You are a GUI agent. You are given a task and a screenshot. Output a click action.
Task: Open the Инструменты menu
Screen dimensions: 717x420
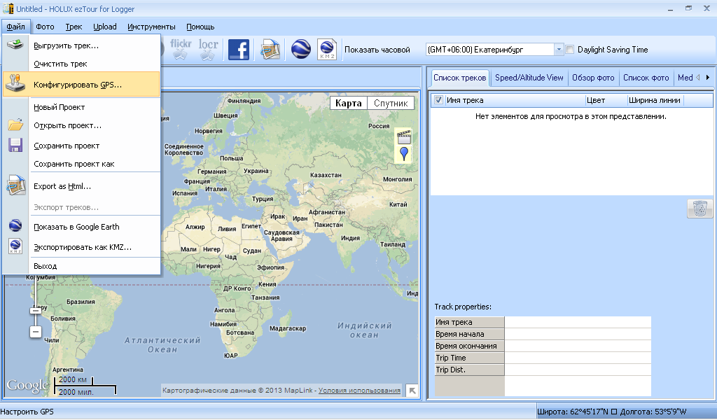(151, 27)
